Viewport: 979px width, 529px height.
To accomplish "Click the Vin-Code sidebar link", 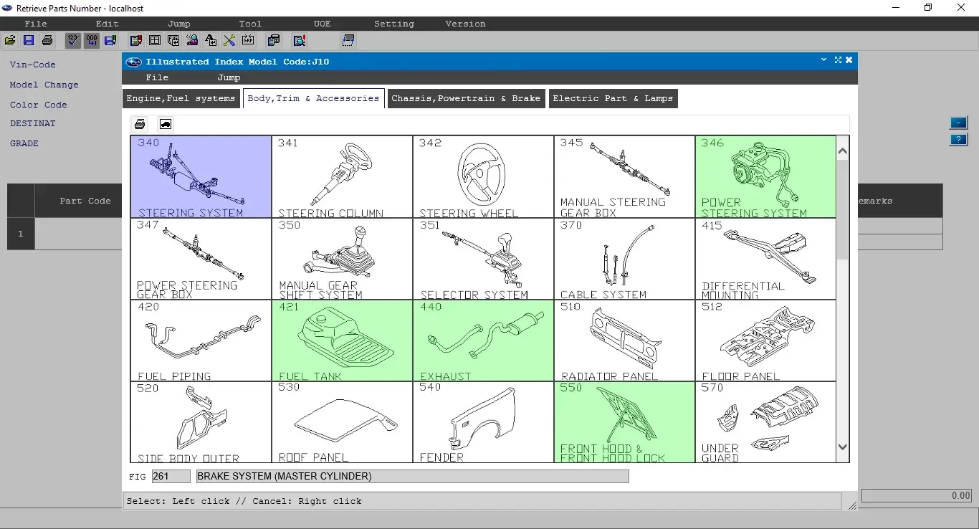I will click(32, 65).
